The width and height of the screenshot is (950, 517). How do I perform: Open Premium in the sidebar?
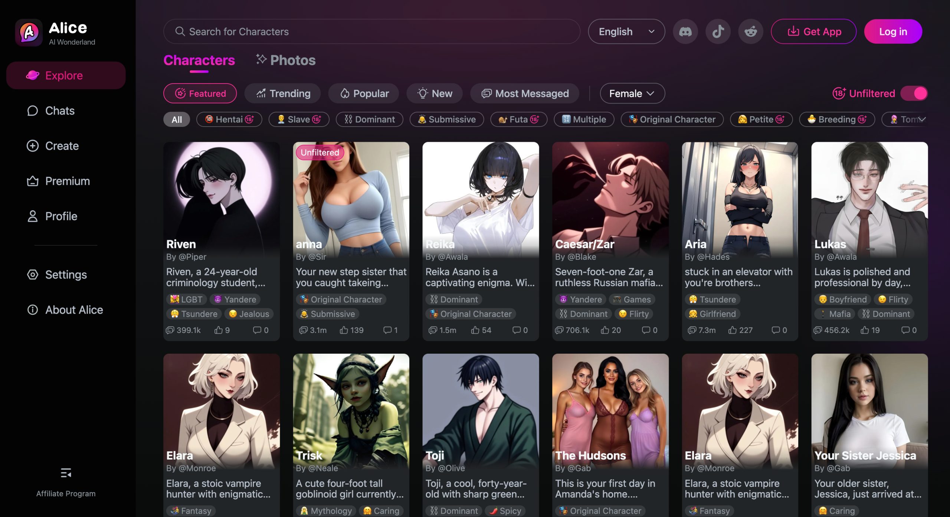66,181
